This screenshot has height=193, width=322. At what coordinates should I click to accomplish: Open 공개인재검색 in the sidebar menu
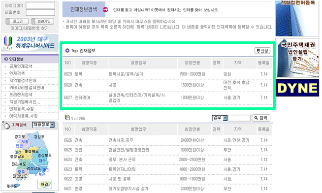21,66
